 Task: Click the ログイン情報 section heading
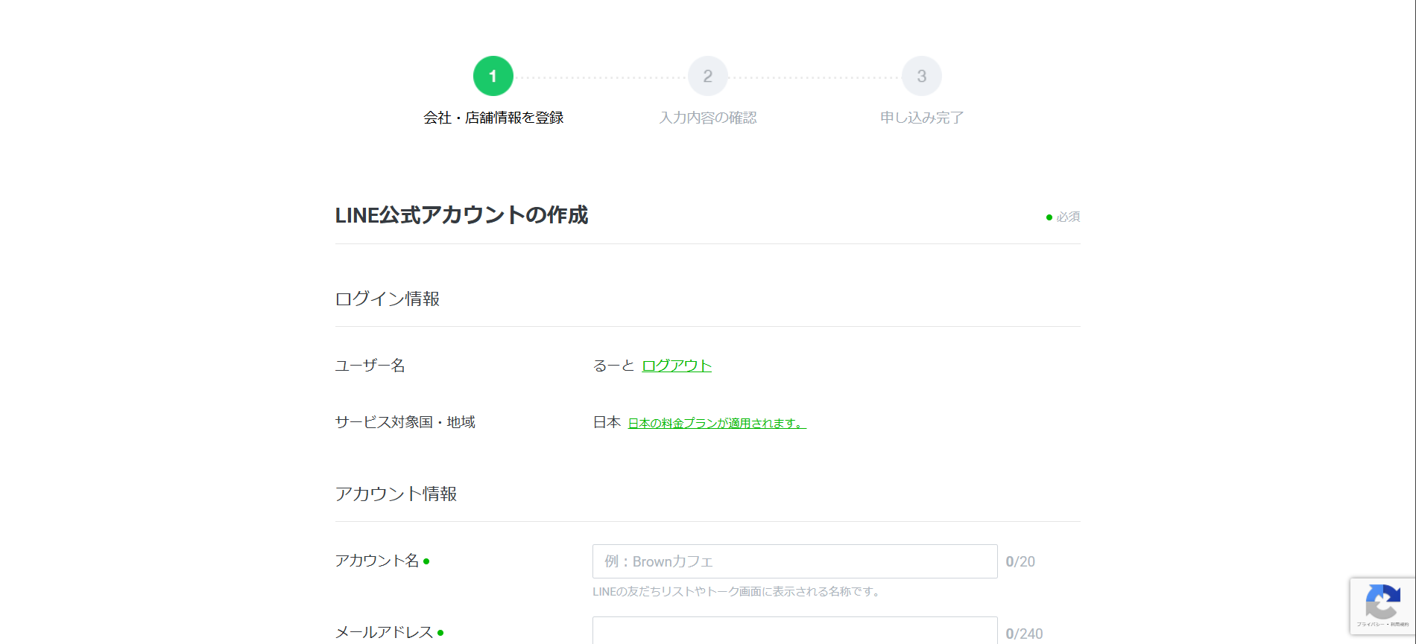click(388, 299)
